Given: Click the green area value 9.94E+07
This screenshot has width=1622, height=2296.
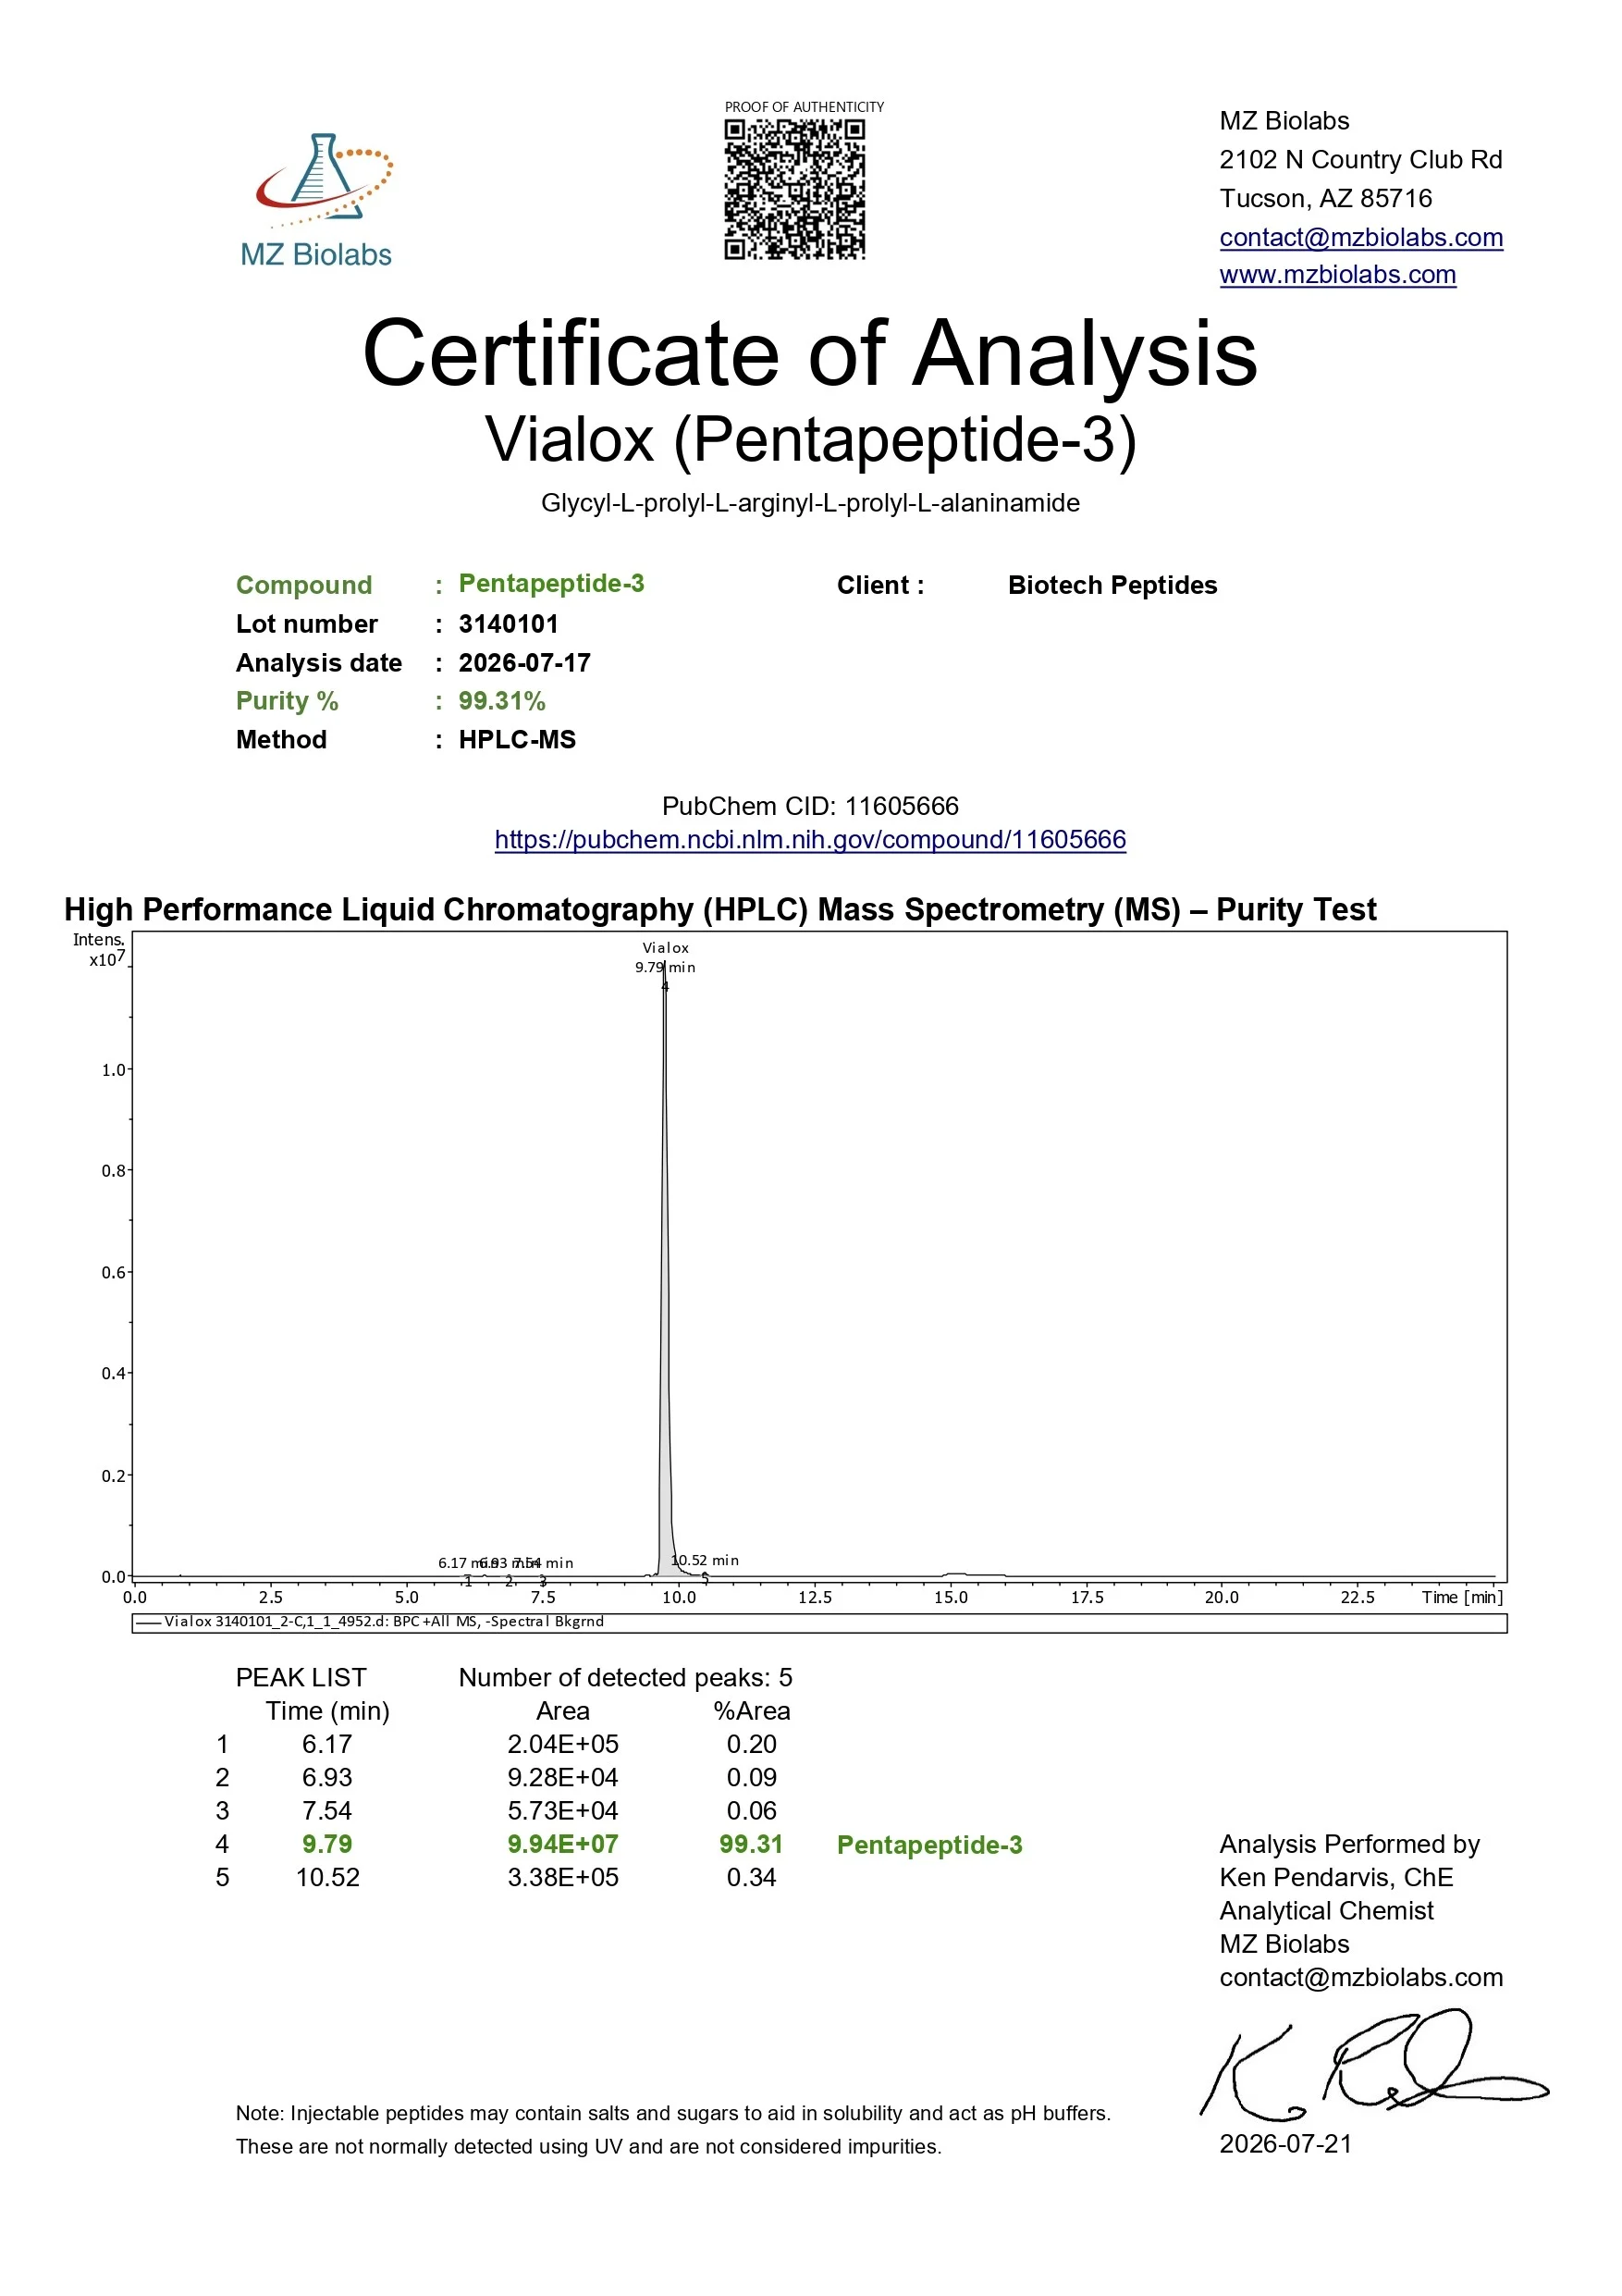Looking at the screenshot, I should pos(562,1844).
